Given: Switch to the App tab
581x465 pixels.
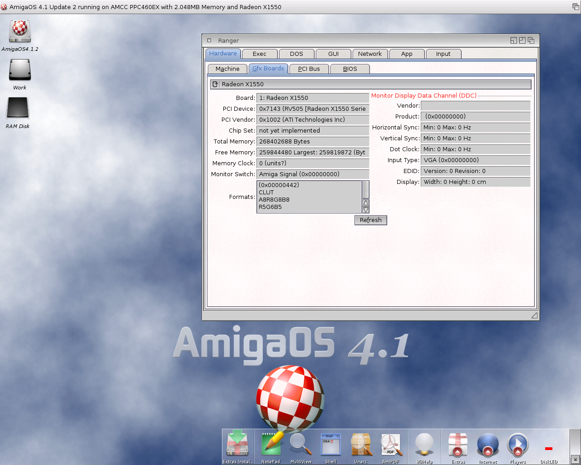Looking at the screenshot, I should point(407,54).
